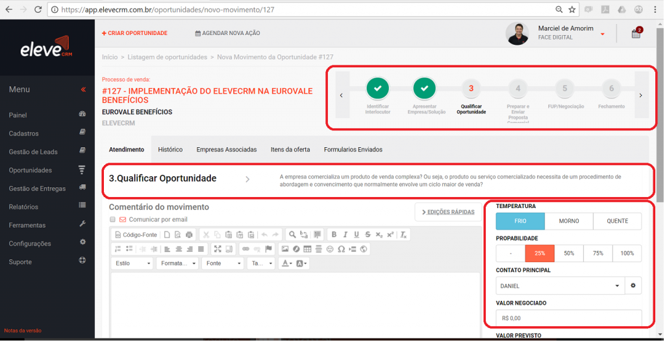Viewport: 665px width, 341px height.
Task: Set probability to 25%
Action: [540, 253]
